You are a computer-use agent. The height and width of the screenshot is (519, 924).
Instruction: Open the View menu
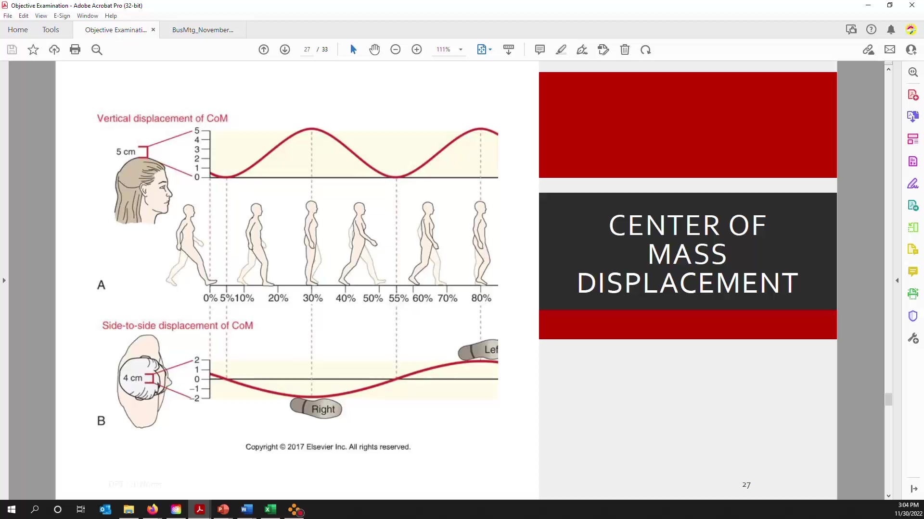(x=41, y=16)
